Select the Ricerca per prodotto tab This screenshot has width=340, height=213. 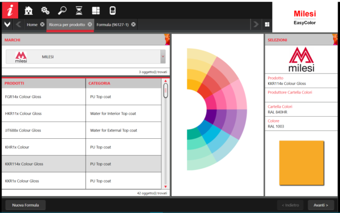[x=67, y=25]
